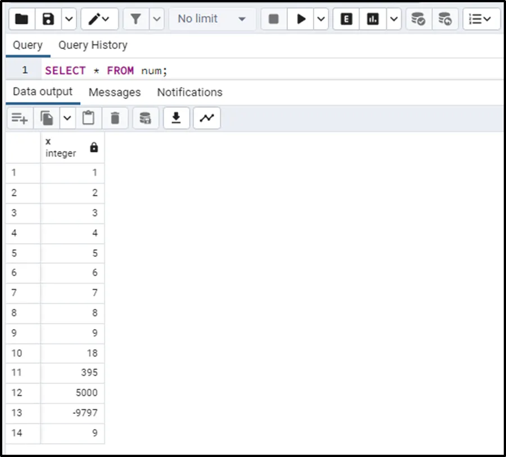Add a new row to results
Screen dimensions: 506x457
tap(20, 118)
